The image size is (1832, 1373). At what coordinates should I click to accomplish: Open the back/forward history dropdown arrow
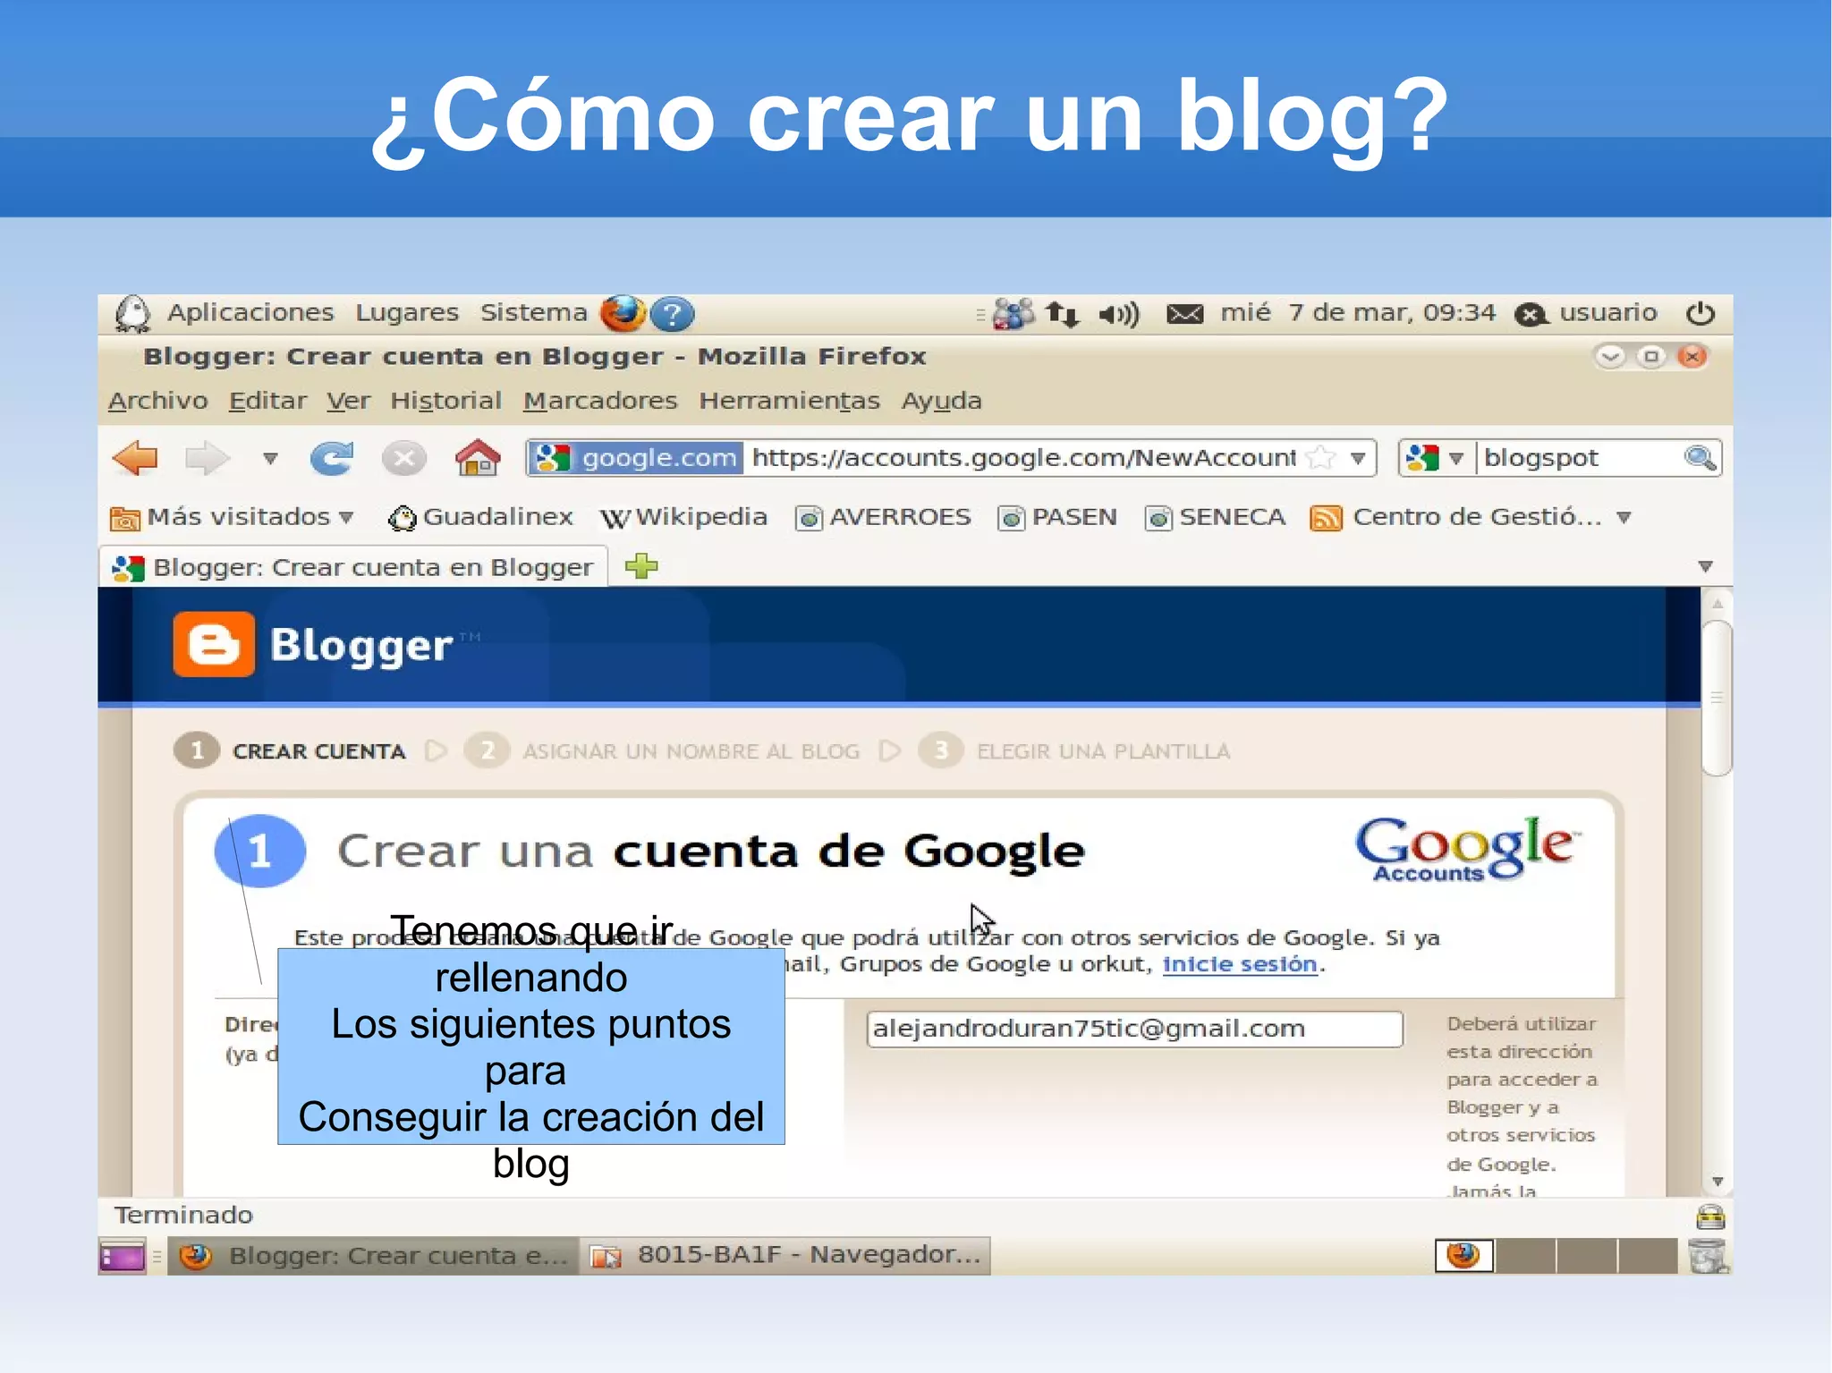[270, 459]
